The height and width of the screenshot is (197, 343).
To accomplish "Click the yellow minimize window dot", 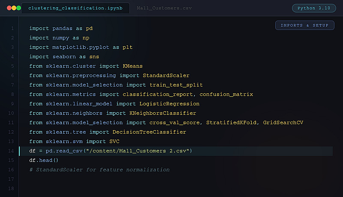I will coord(13,8).
